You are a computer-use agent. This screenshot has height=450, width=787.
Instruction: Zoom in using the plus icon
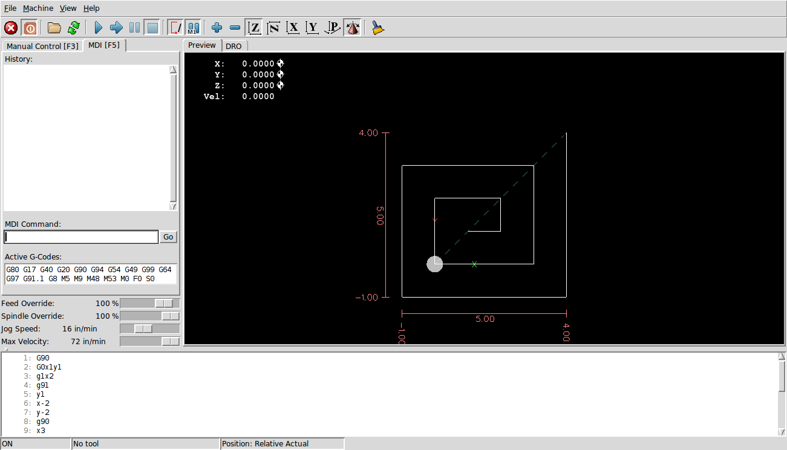point(217,28)
